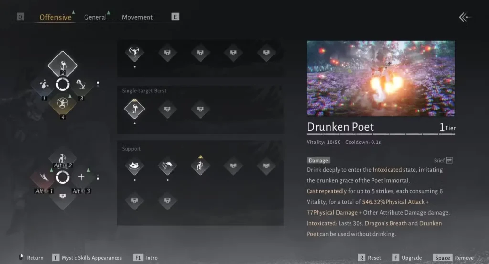The image size is (489, 264).
Task: Click the Reset button
Action: click(370, 258)
